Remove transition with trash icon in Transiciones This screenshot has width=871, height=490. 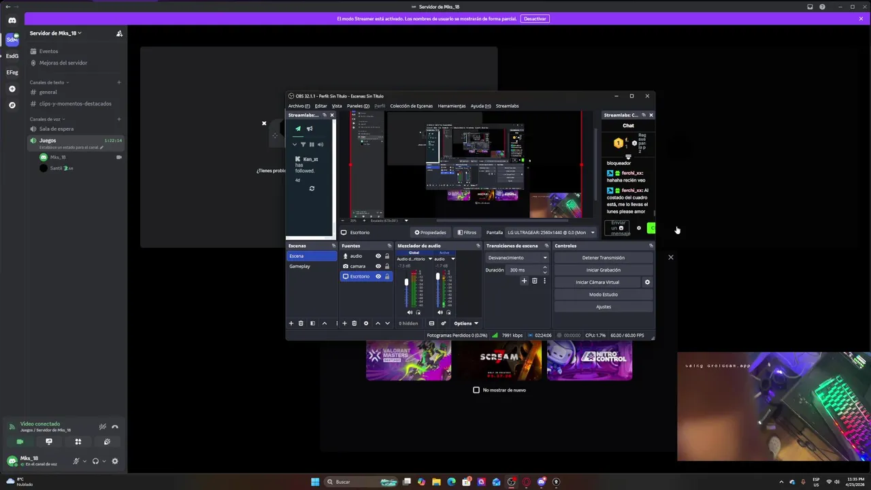(534, 281)
